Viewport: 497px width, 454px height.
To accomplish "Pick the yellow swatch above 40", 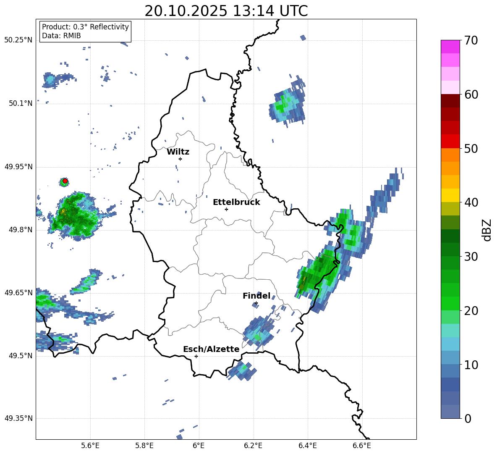I will coord(450,195).
